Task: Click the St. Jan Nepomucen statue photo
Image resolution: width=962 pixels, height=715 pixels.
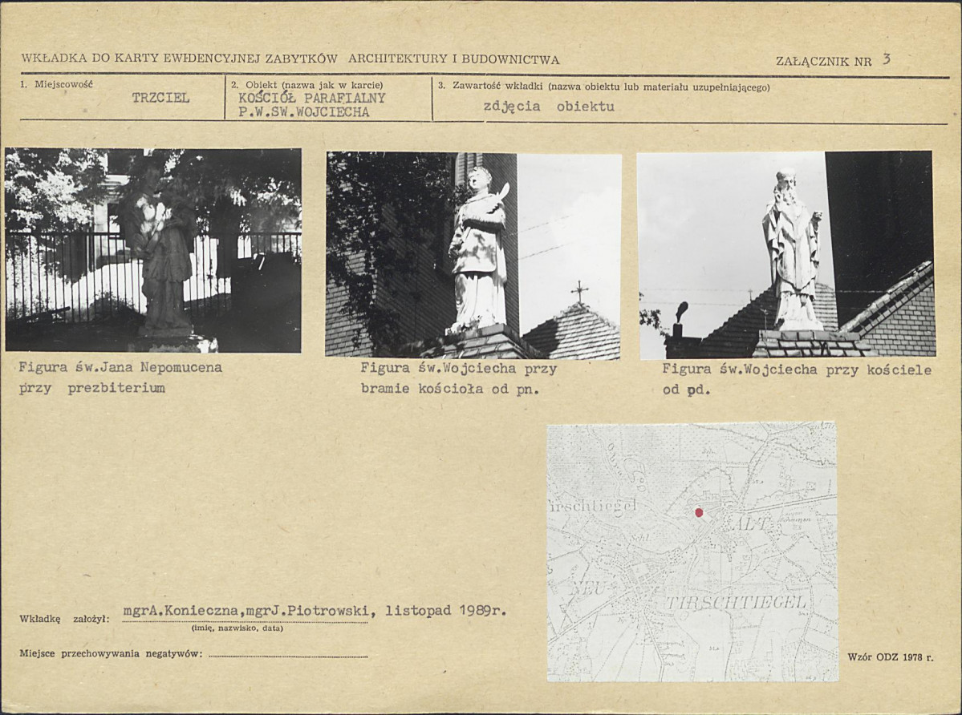Action: (x=152, y=250)
